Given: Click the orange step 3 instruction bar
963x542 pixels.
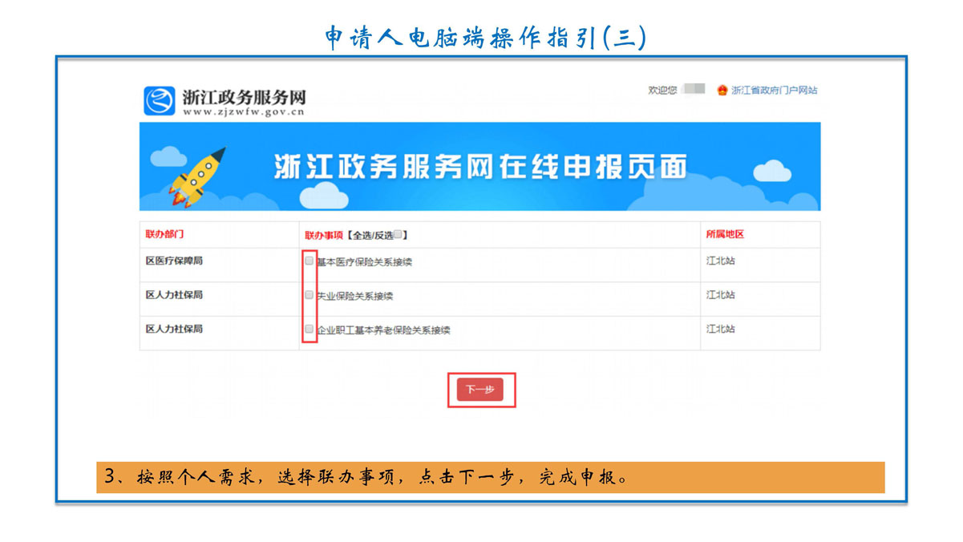Looking at the screenshot, I should point(489,477).
